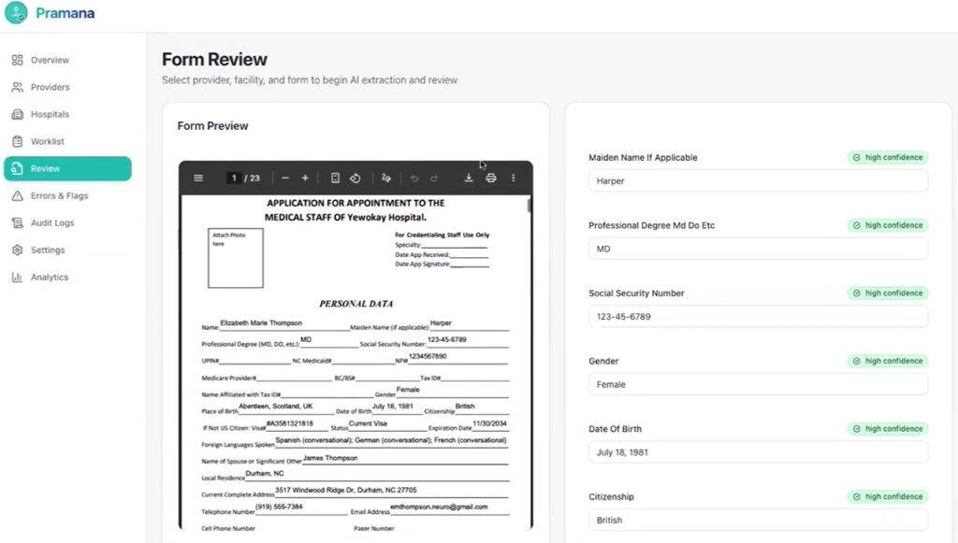958x543 pixels.
Task: Zoom out of the form preview
Action: [285, 178]
